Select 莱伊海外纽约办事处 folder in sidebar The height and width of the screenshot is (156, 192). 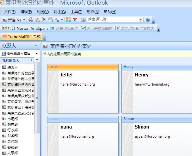tap(18, 84)
